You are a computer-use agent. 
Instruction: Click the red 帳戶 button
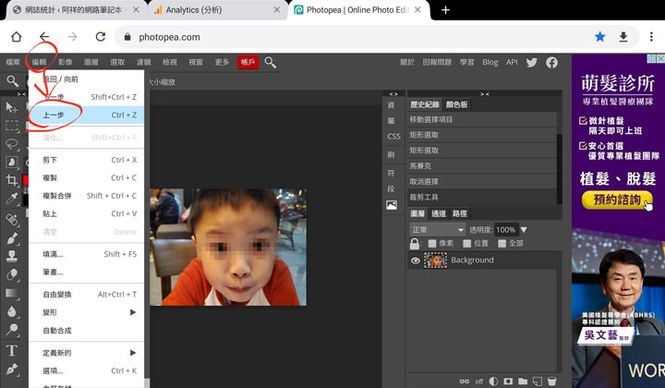[x=248, y=62]
